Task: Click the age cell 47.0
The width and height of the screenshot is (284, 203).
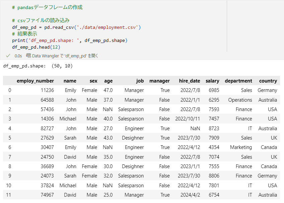Action: (x=108, y=90)
